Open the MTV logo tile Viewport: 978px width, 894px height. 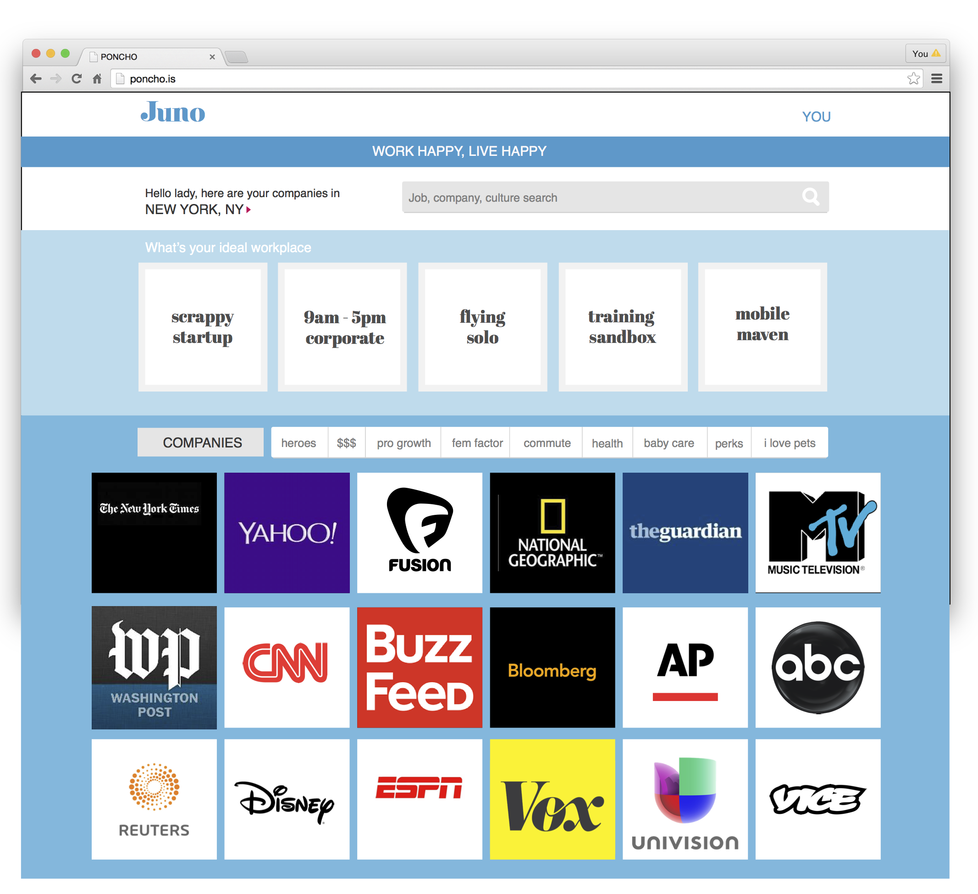[x=818, y=533]
